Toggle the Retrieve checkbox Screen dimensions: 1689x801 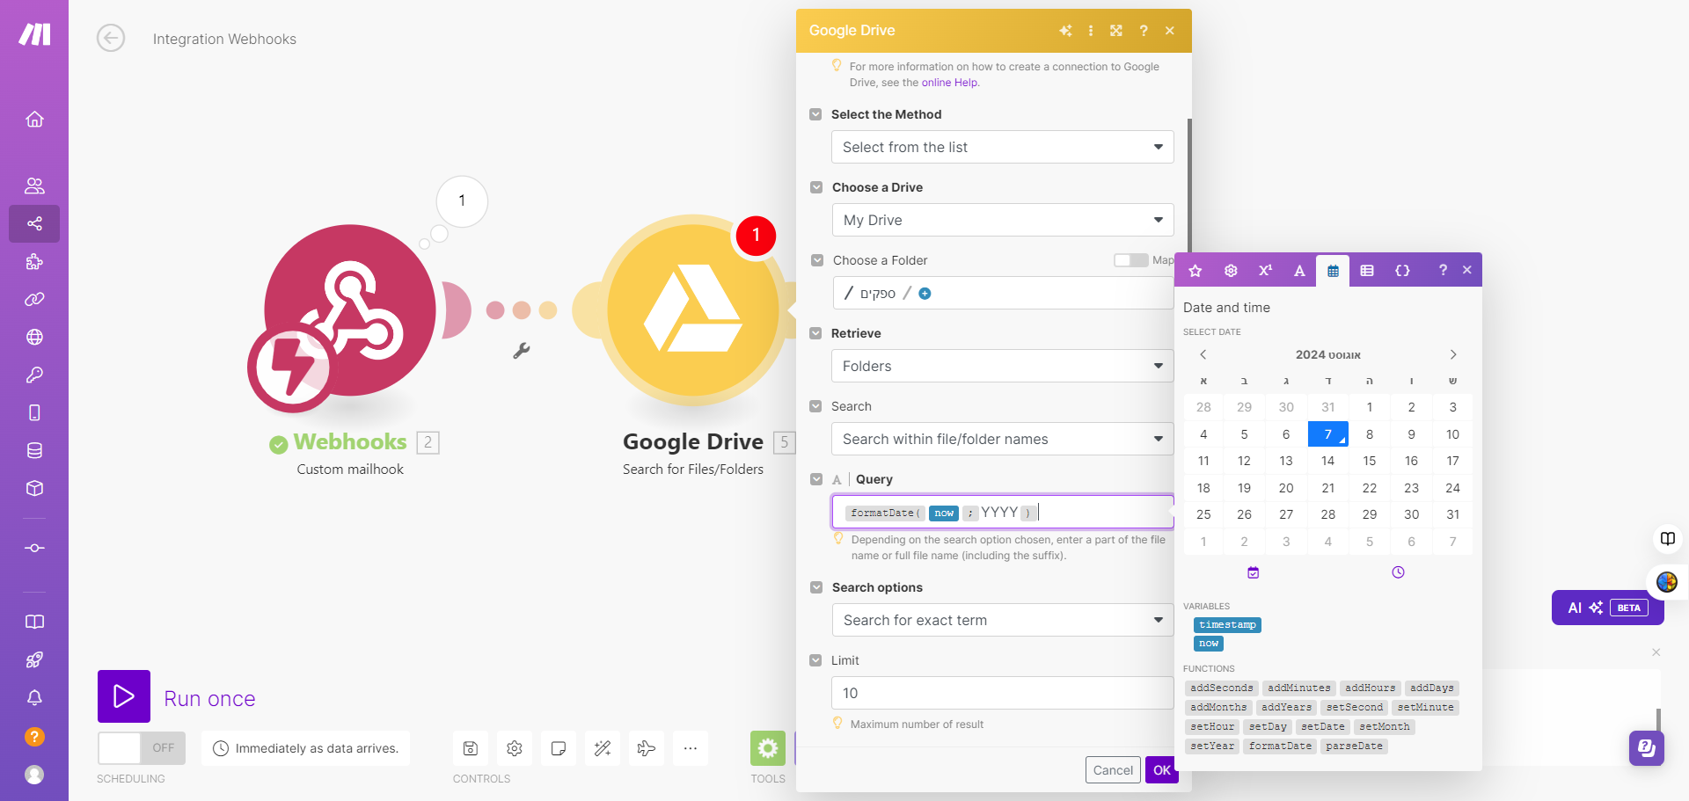tap(815, 333)
